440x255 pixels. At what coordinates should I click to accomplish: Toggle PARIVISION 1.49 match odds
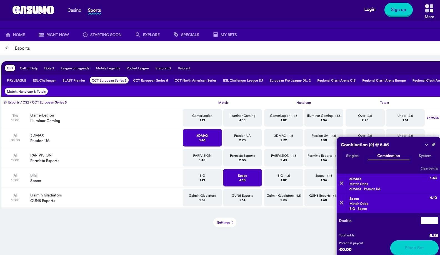coord(202,158)
